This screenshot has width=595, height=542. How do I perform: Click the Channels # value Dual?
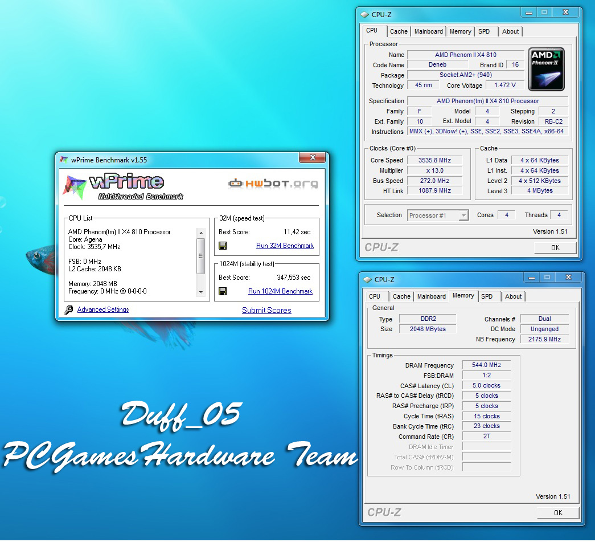tap(544, 319)
